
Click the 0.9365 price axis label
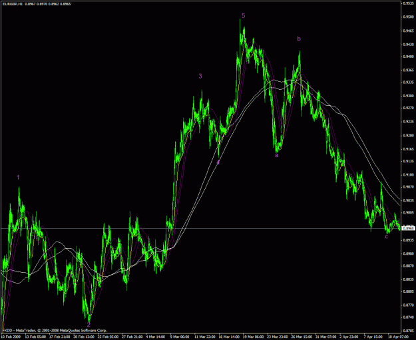tap(409, 70)
